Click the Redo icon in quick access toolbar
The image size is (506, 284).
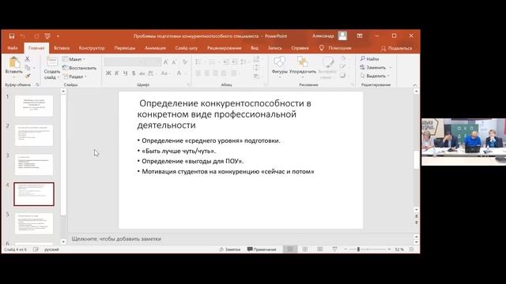coord(36,35)
